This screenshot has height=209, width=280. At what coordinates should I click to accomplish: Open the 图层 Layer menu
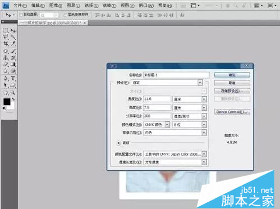(x=74, y=6)
